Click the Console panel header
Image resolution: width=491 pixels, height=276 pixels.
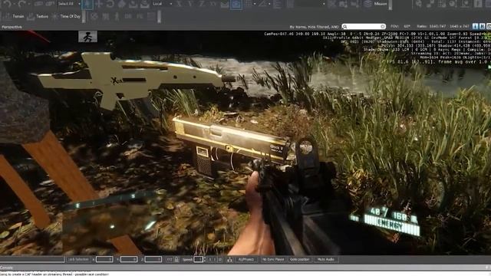pyautogui.click(x=245, y=268)
